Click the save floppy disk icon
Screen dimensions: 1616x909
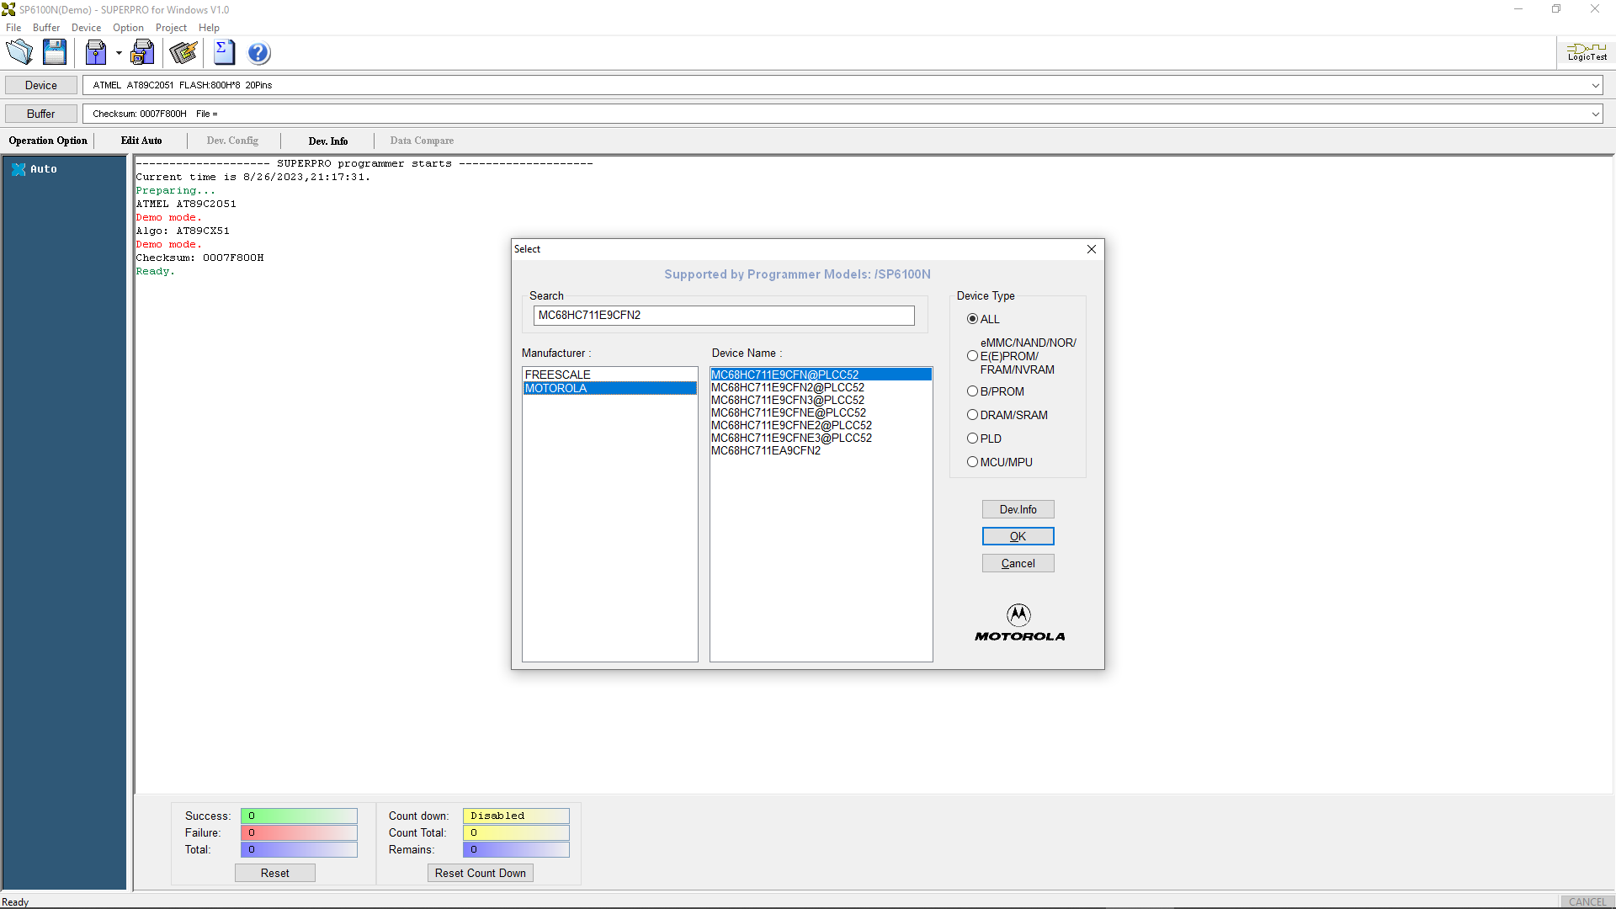55,53
